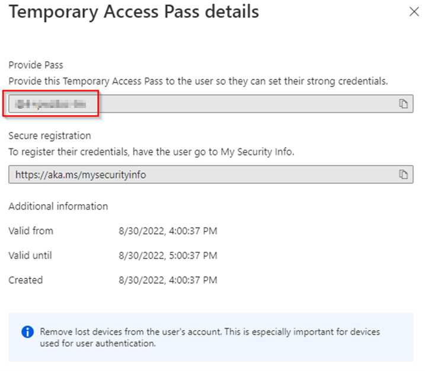Select the 4:00:37 PM Valid from timestamp
This screenshot has height=371, width=425.
[168, 231]
